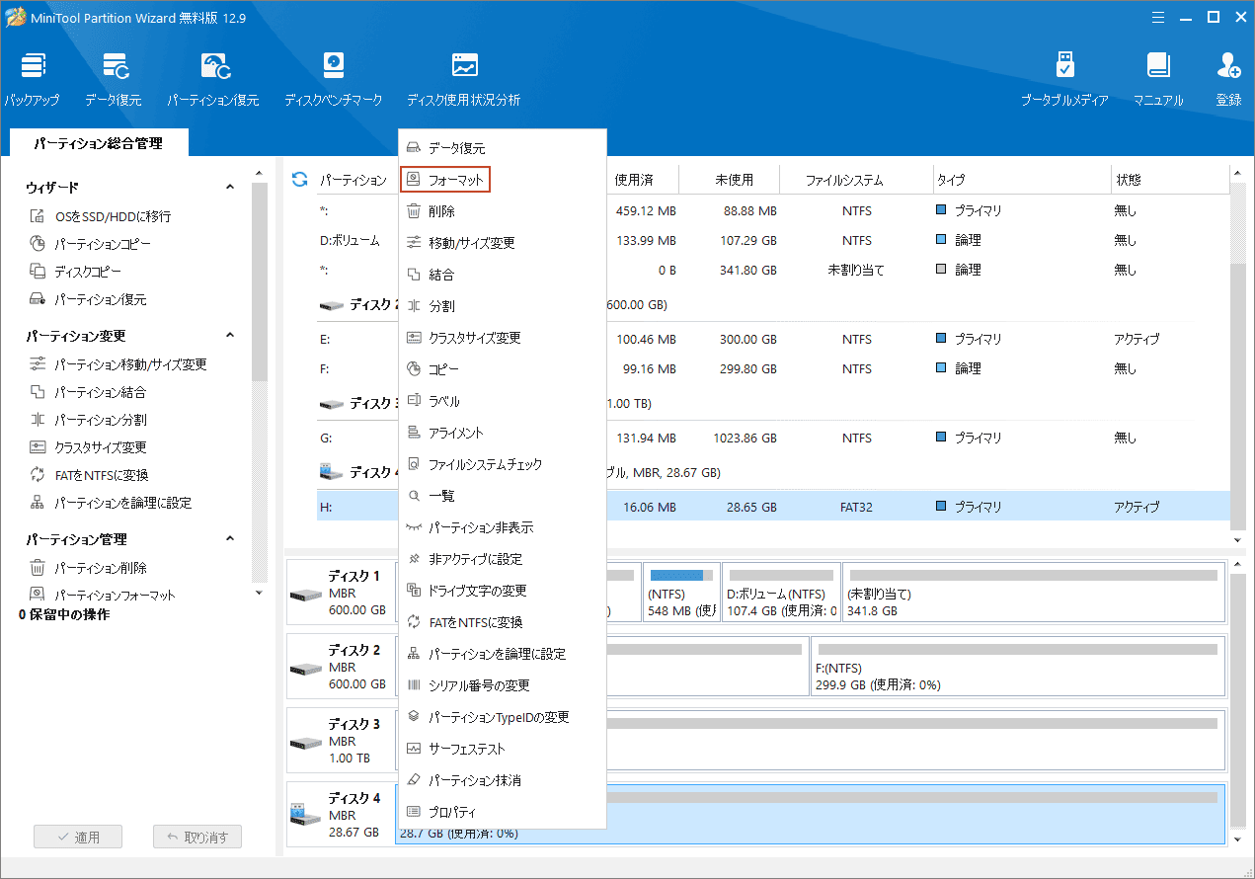
Task: Select 移動/サイズ変更 from context menu
Action: [x=503, y=243]
